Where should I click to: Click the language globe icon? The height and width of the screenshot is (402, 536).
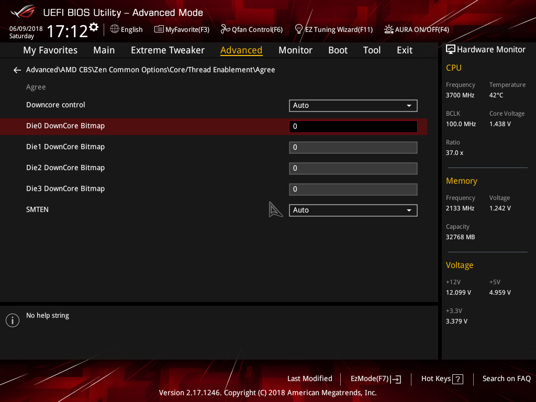(x=115, y=29)
